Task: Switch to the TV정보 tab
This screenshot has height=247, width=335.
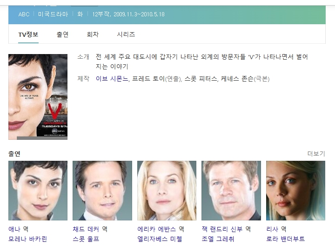Action: pyautogui.click(x=28, y=34)
